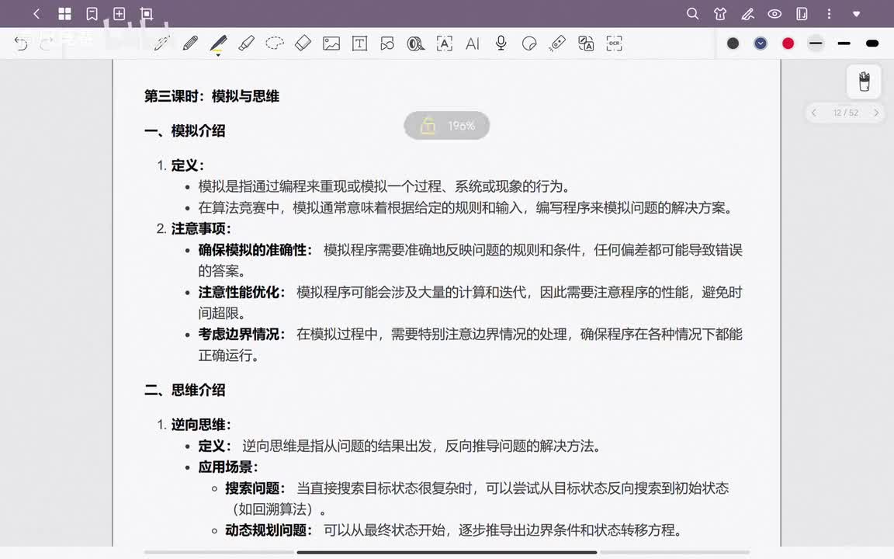Select the highlighter tool

tap(246, 43)
